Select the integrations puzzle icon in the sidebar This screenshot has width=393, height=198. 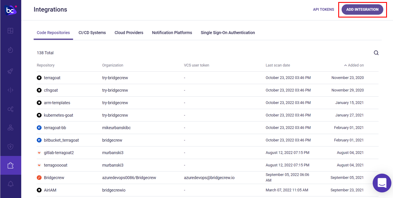tap(10, 166)
